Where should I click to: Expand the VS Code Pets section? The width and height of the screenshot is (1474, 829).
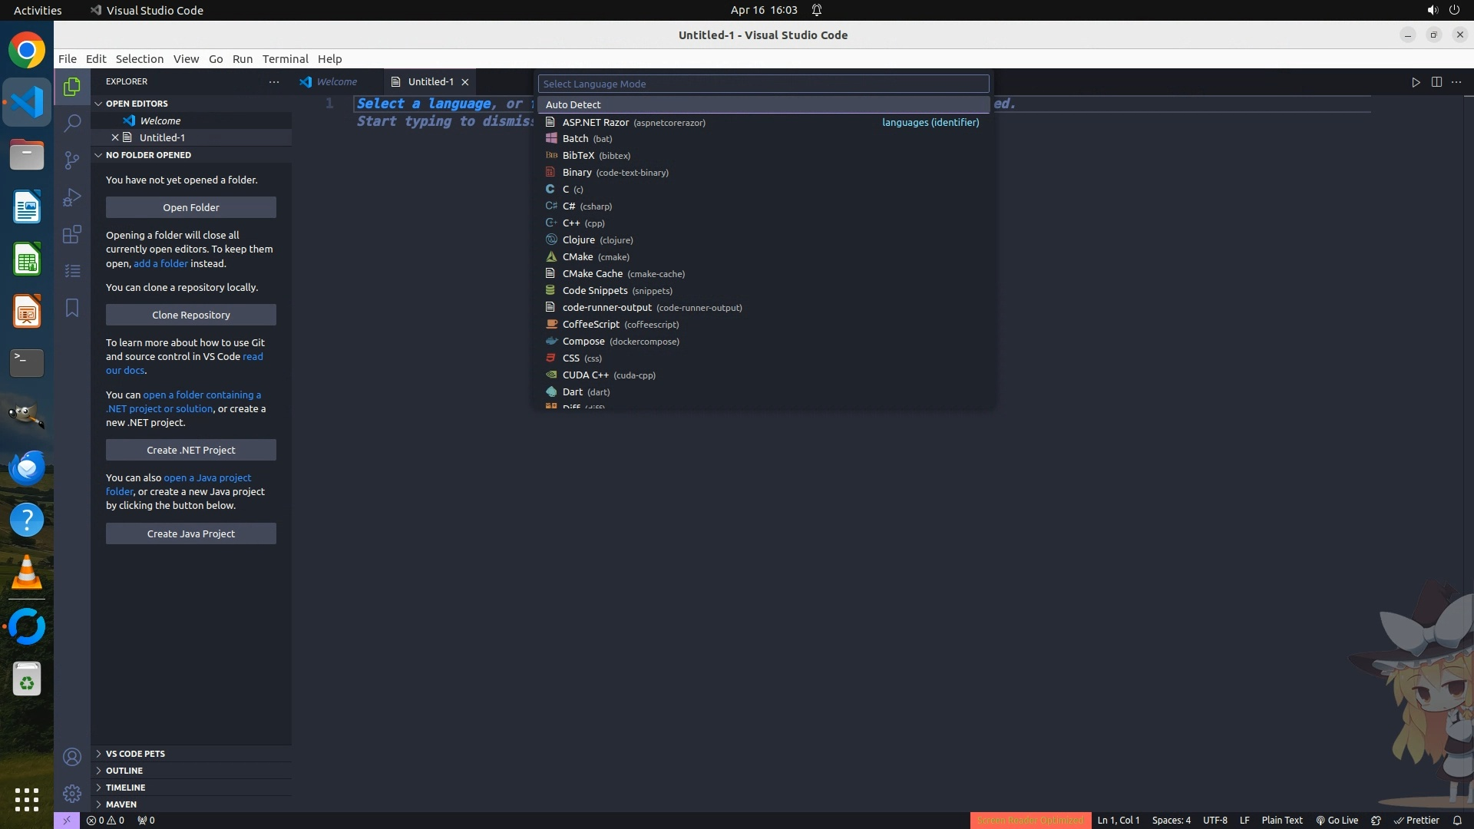pyautogui.click(x=135, y=754)
